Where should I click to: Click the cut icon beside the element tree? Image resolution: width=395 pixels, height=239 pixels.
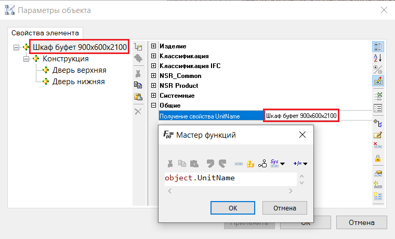(138, 74)
